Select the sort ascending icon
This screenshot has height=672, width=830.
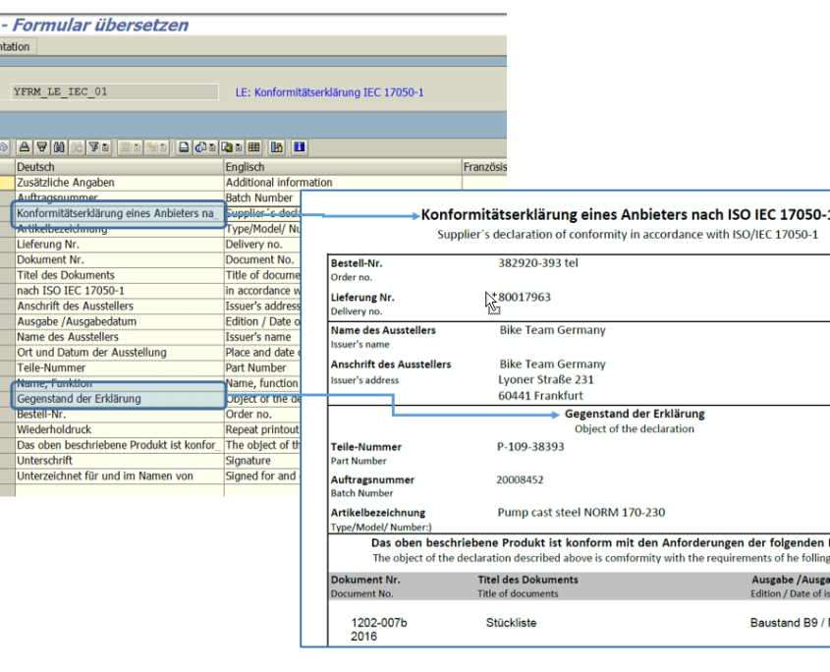(x=23, y=146)
